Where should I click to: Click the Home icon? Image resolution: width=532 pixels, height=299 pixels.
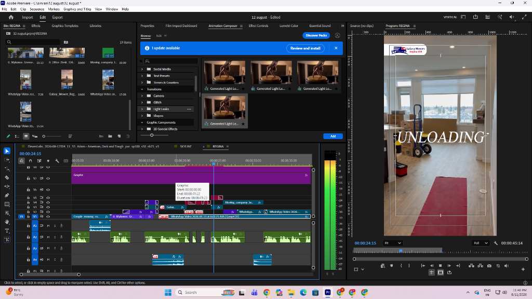11,17
